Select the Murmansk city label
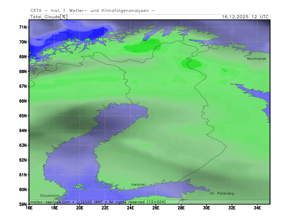The width and height of the screenshot is (299, 224). 256,59
